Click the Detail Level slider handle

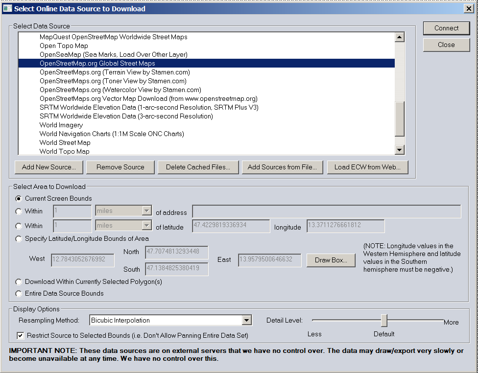pyautogui.click(x=384, y=321)
